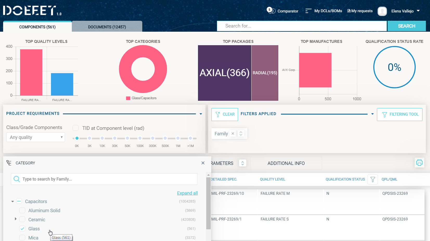Click the MIL-PRF-23269/10 cell
430x241 pixels.
point(228,193)
